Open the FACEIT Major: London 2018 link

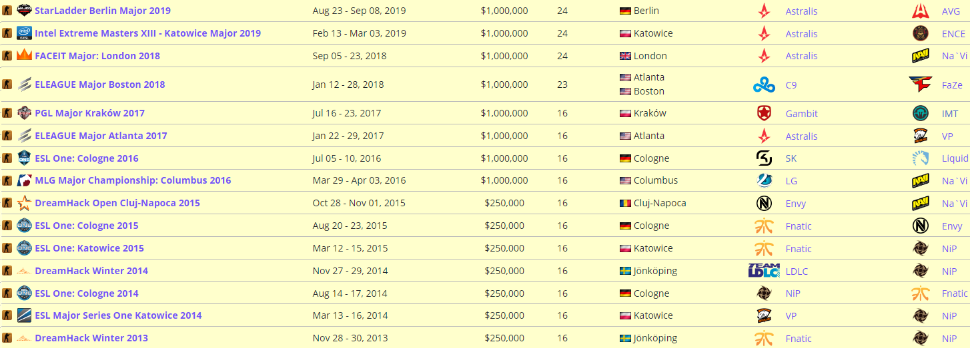coord(97,56)
